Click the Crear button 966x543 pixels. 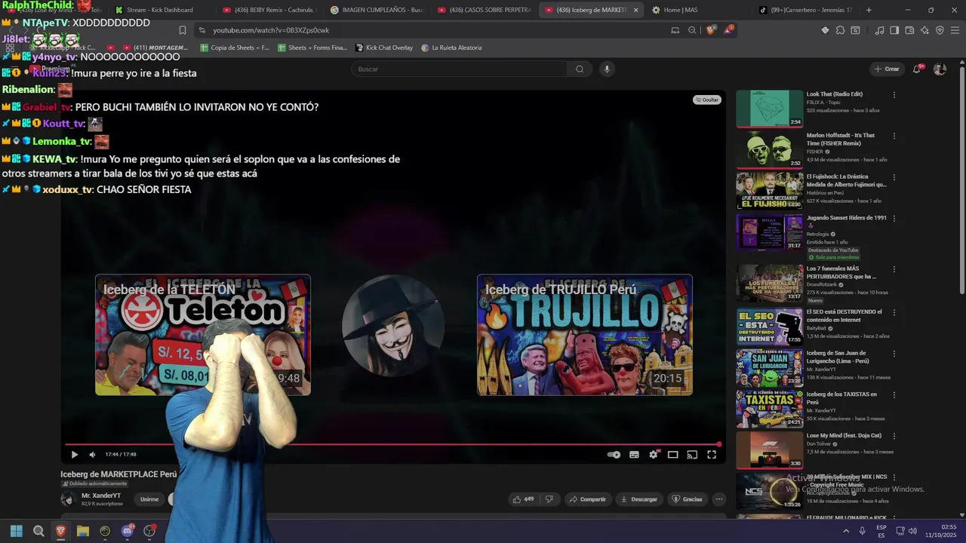pyautogui.click(x=887, y=69)
